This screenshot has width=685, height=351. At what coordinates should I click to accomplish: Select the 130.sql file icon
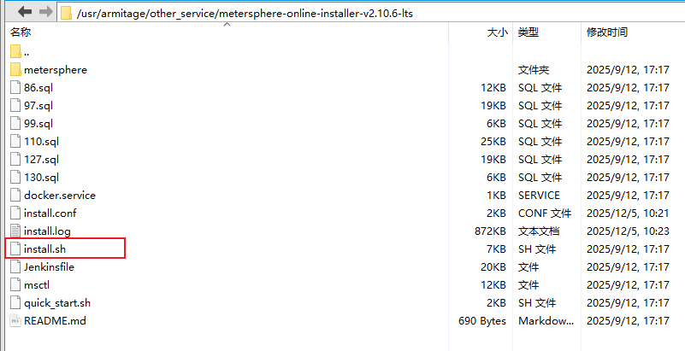[15, 177]
